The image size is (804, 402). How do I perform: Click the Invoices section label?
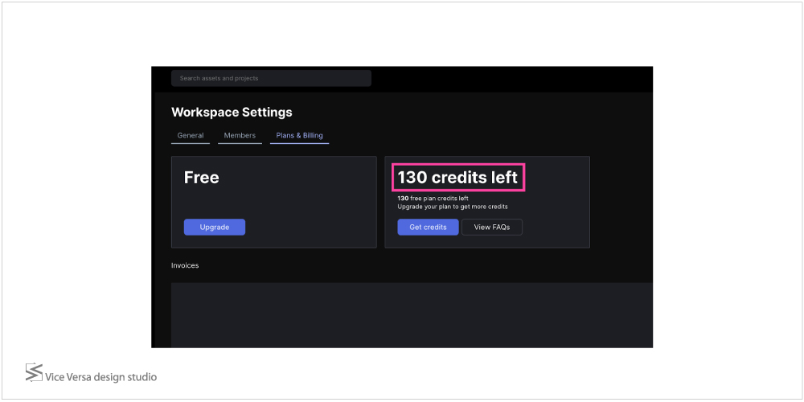pos(185,265)
